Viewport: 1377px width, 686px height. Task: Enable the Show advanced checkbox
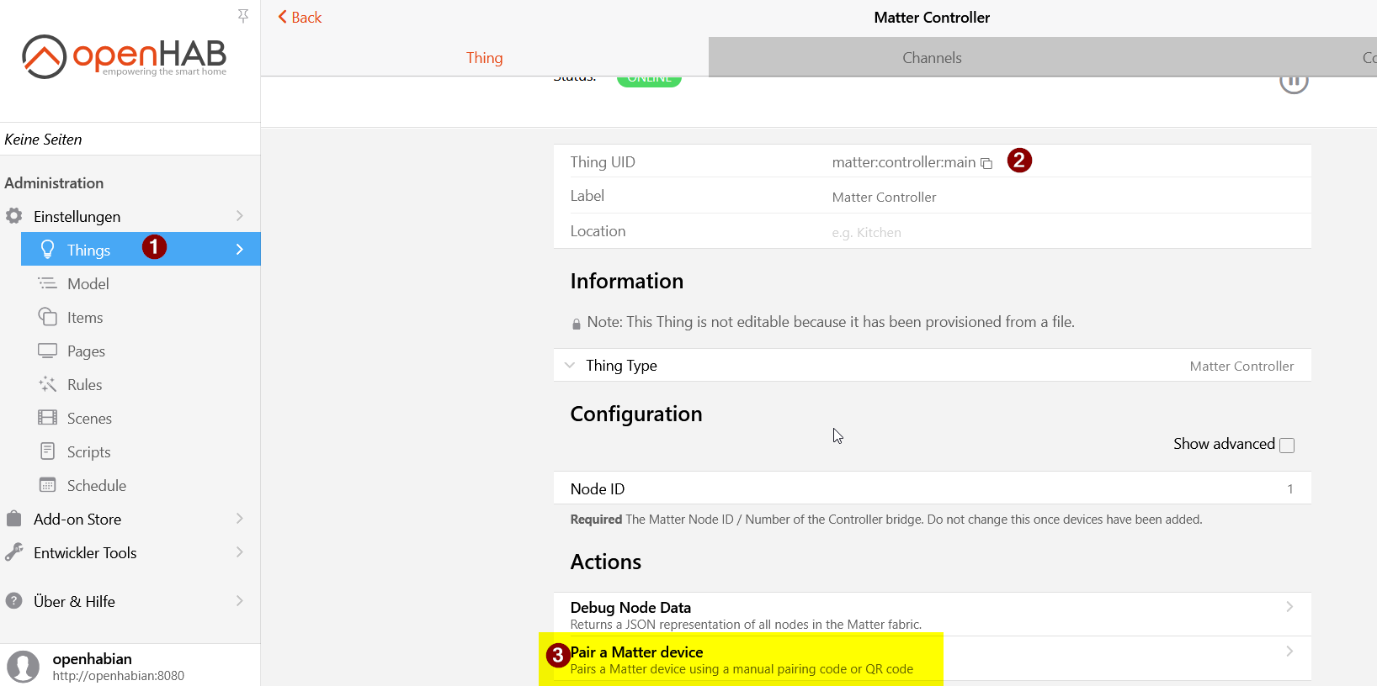click(x=1287, y=445)
